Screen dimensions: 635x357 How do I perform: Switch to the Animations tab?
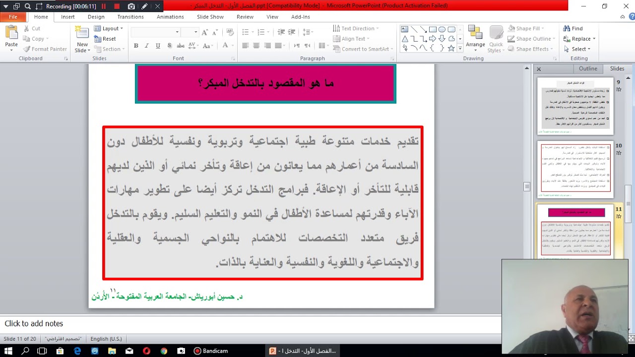(170, 17)
